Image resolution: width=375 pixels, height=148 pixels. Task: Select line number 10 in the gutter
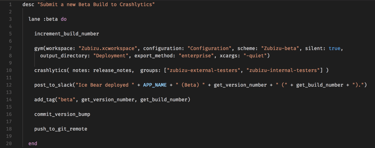(x=9, y=70)
